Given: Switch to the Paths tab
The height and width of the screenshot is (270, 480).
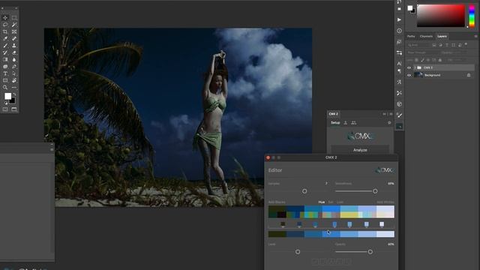Looking at the screenshot, I should (411, 36).
